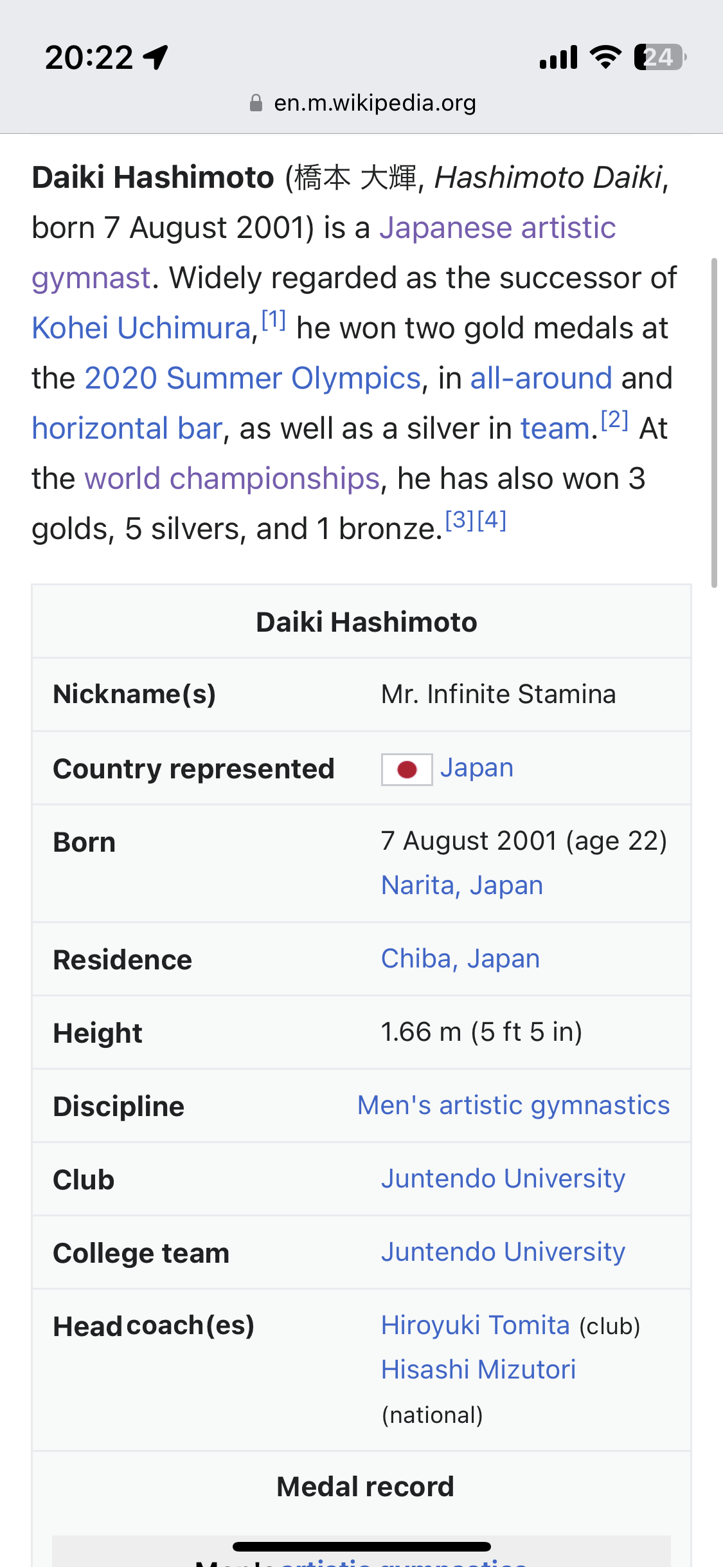The height and width of the screenshot is (1567, 723).
Task: Open Hisashi Mizutori coach link
Action: click(478, 1370)
